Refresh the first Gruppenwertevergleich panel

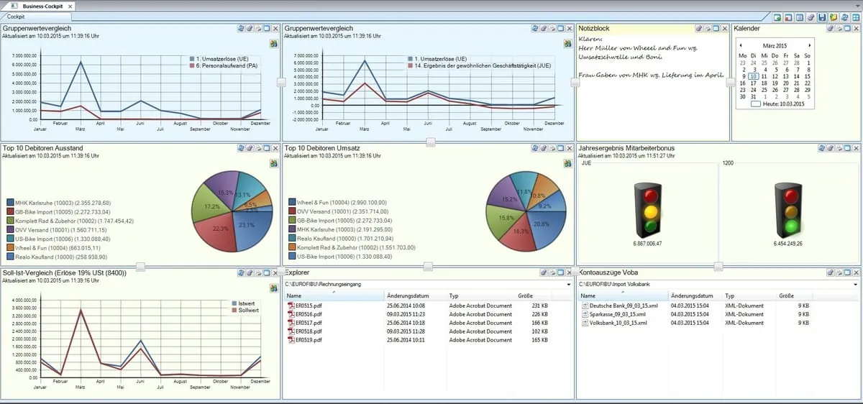point(242,28)
